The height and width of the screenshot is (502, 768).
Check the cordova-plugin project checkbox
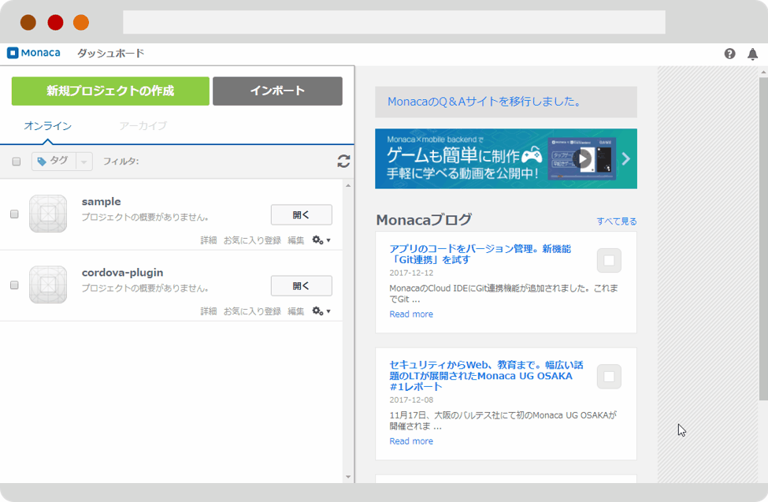[x=15, y=285]
